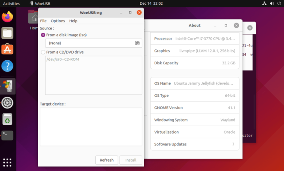
Task: Close the About window
Action: tap(236, 25)
